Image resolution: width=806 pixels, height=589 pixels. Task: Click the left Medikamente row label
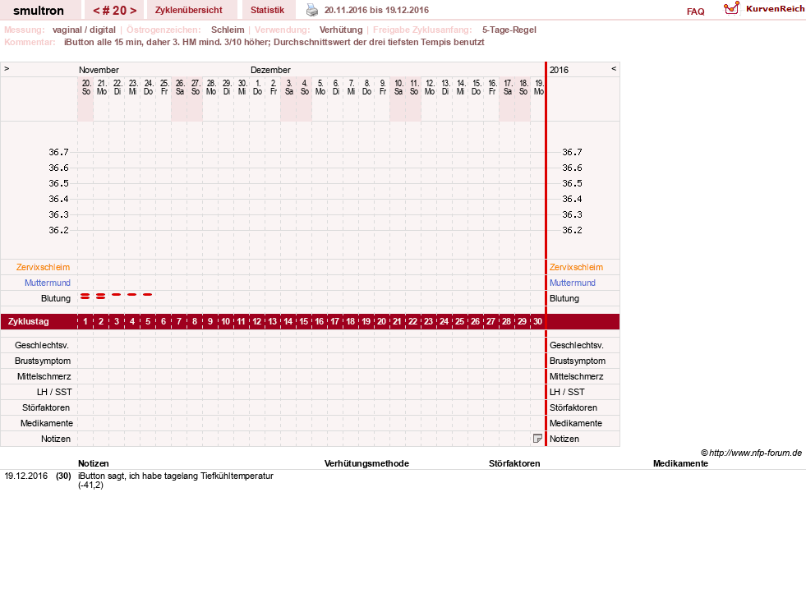coord(47,423)
